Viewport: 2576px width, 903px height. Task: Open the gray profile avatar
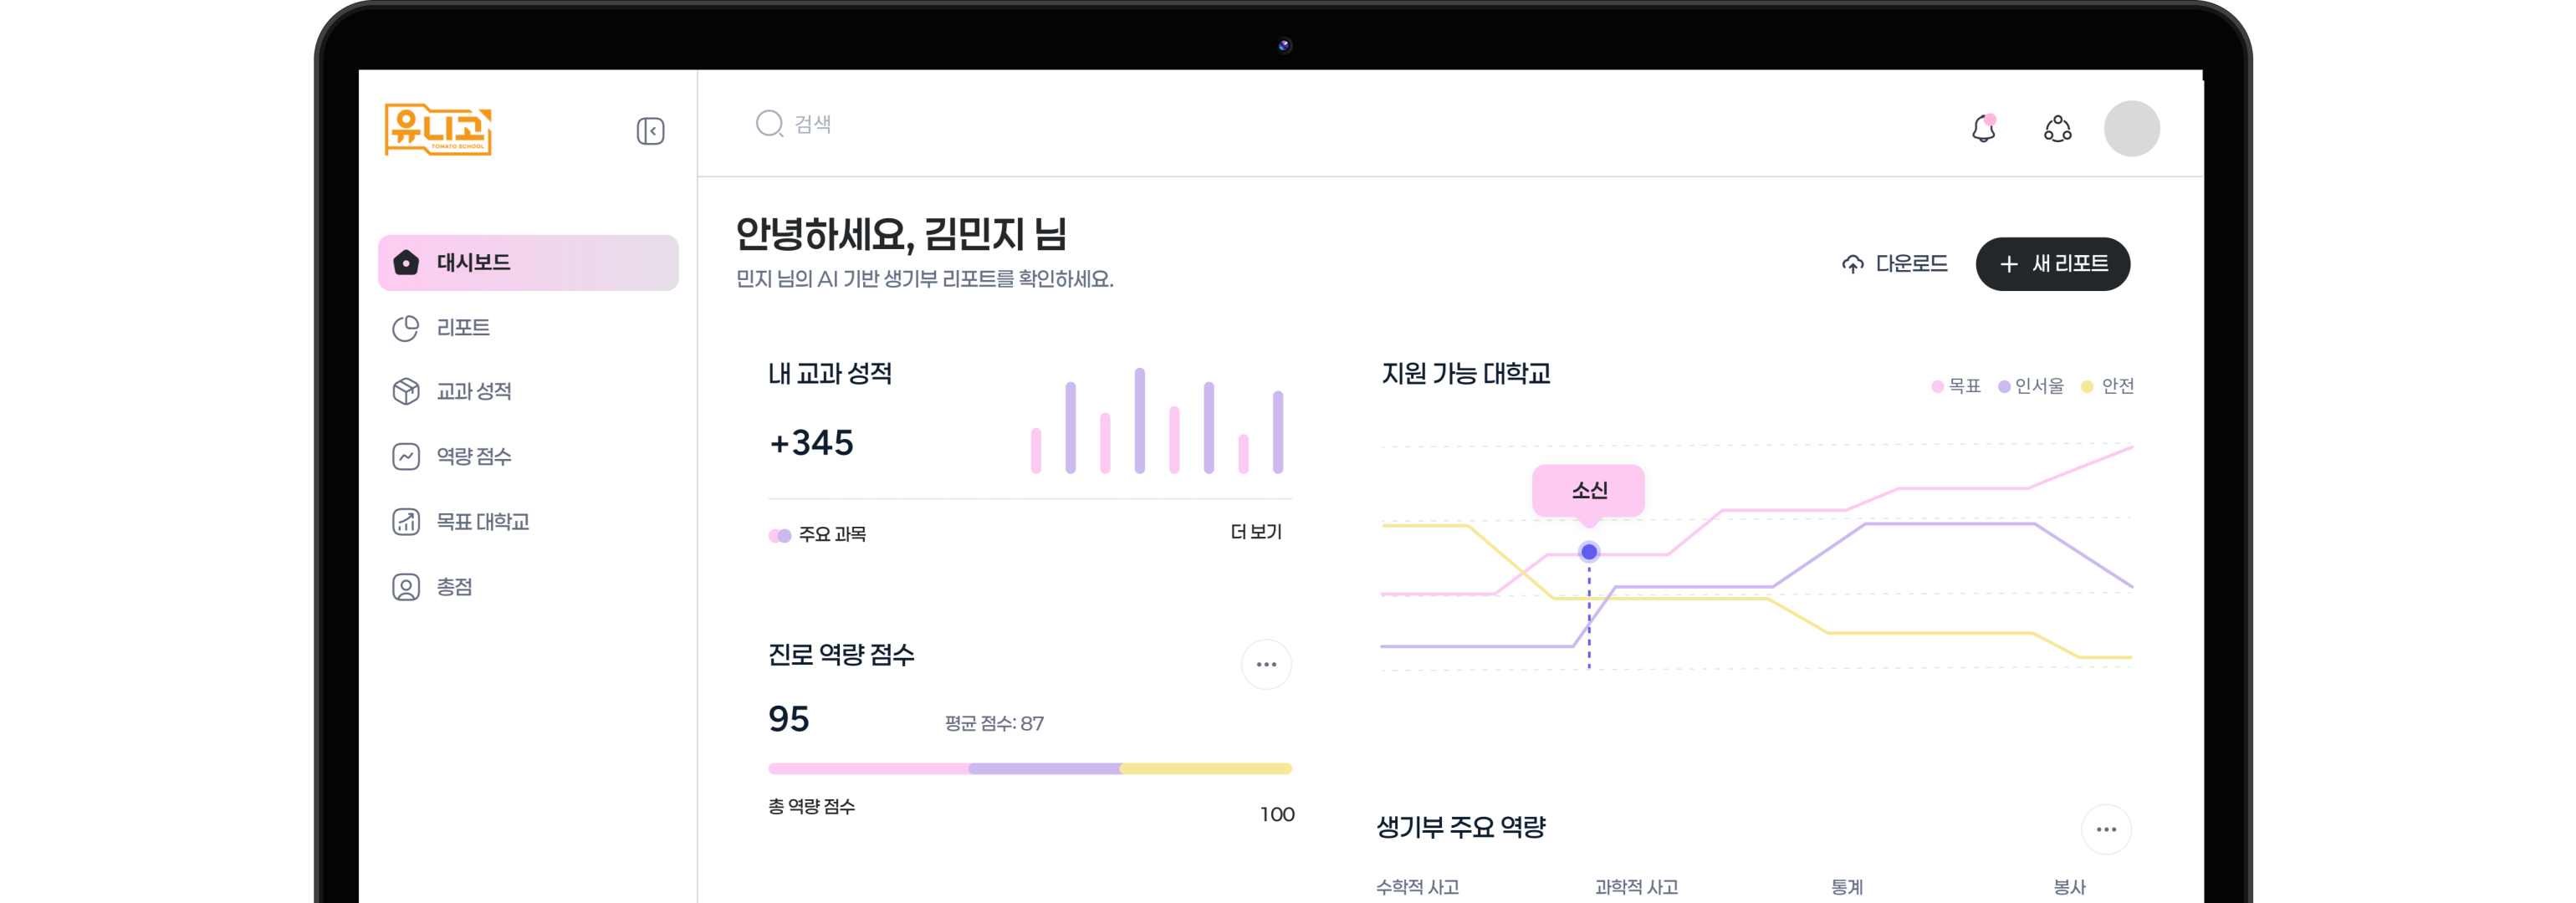[x=2131, y=129]
